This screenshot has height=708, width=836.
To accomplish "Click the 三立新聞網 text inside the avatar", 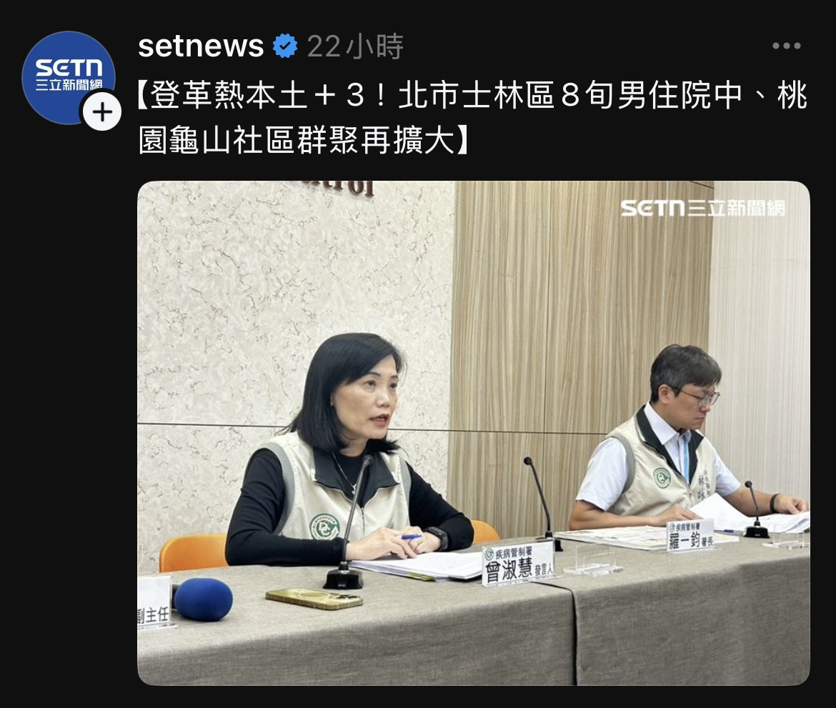I will coord(69,85).
